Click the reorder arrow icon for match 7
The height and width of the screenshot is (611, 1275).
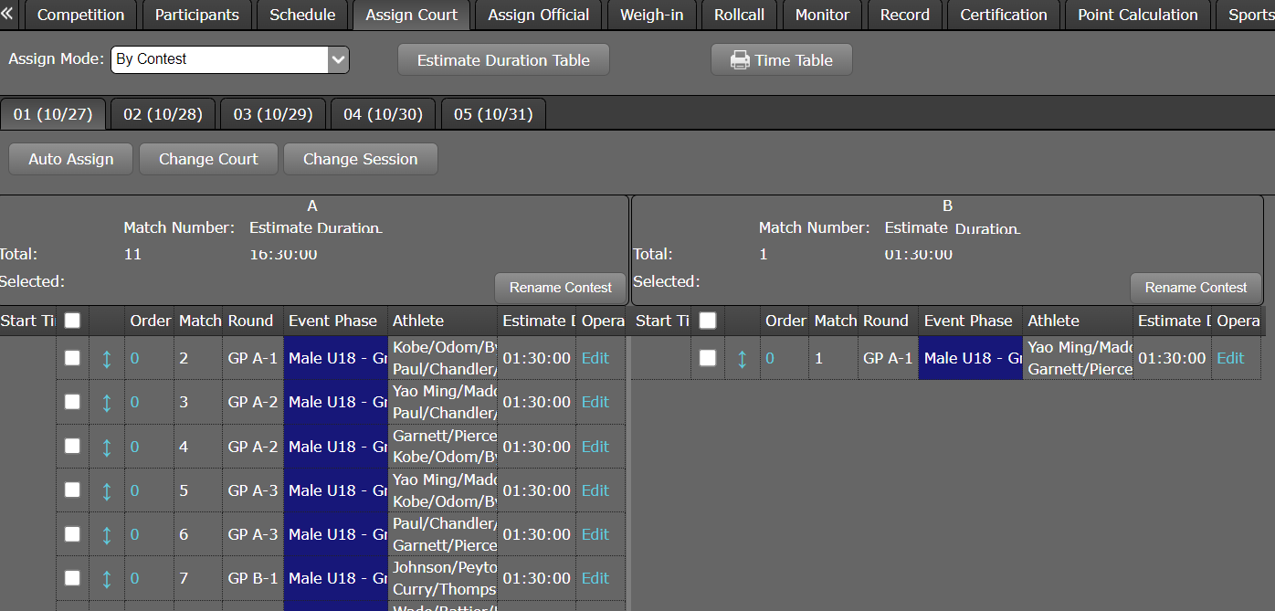(x=107, y=579)
